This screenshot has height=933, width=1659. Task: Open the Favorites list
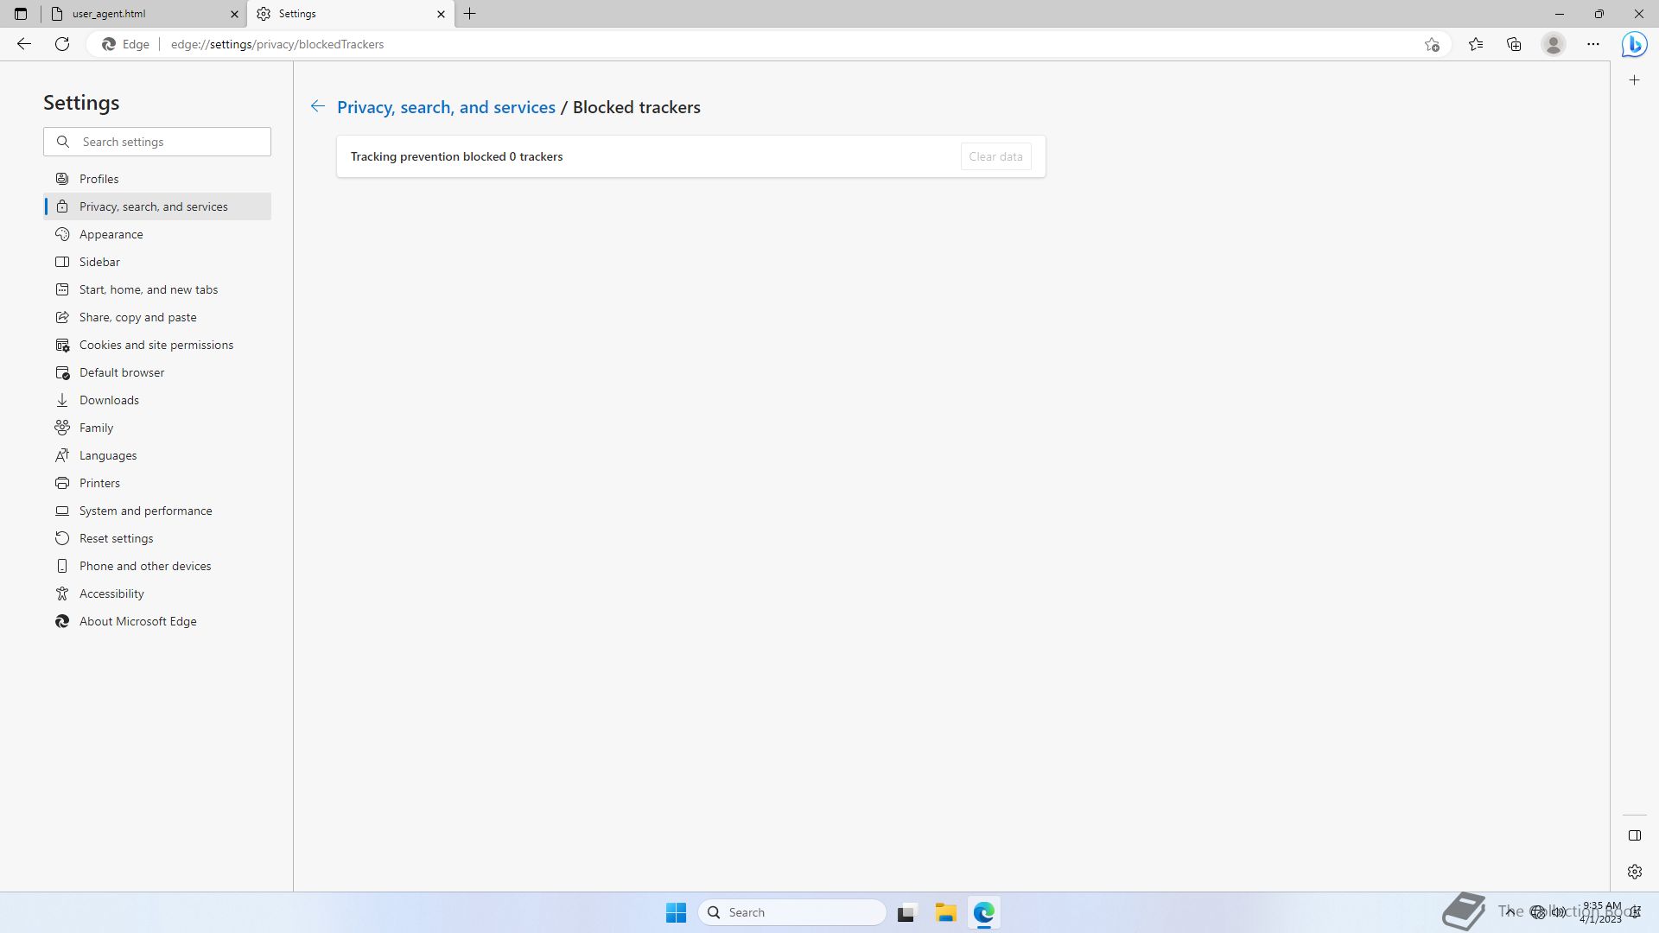click(x=1476, y=44)
